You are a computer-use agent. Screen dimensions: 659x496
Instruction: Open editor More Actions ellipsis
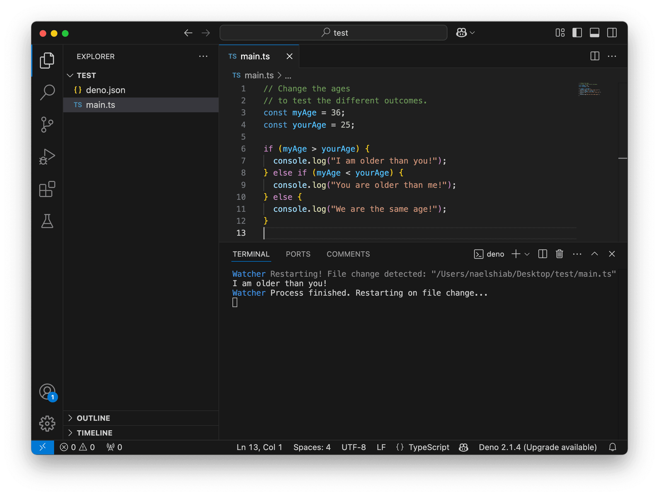(612, 56)
